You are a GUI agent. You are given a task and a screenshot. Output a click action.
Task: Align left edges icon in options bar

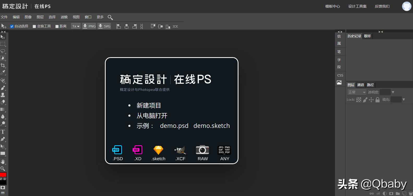(118, 26)
